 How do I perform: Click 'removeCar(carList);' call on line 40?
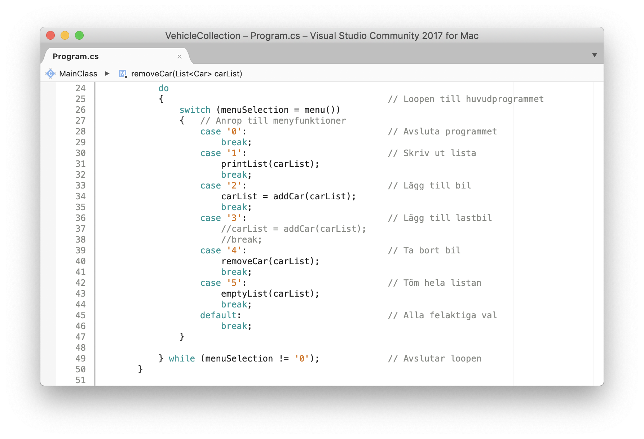point(270,261)
